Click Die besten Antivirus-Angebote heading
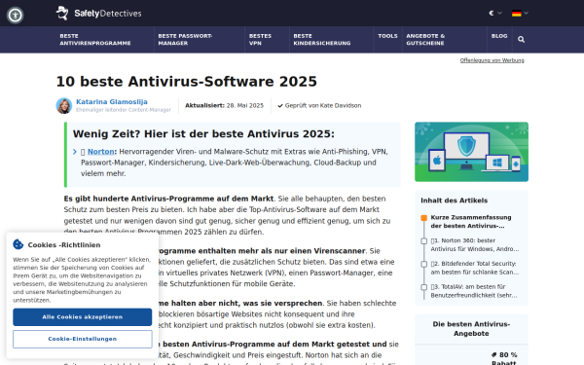Screen dimensions: 584x365 click(x=471, y=329)
